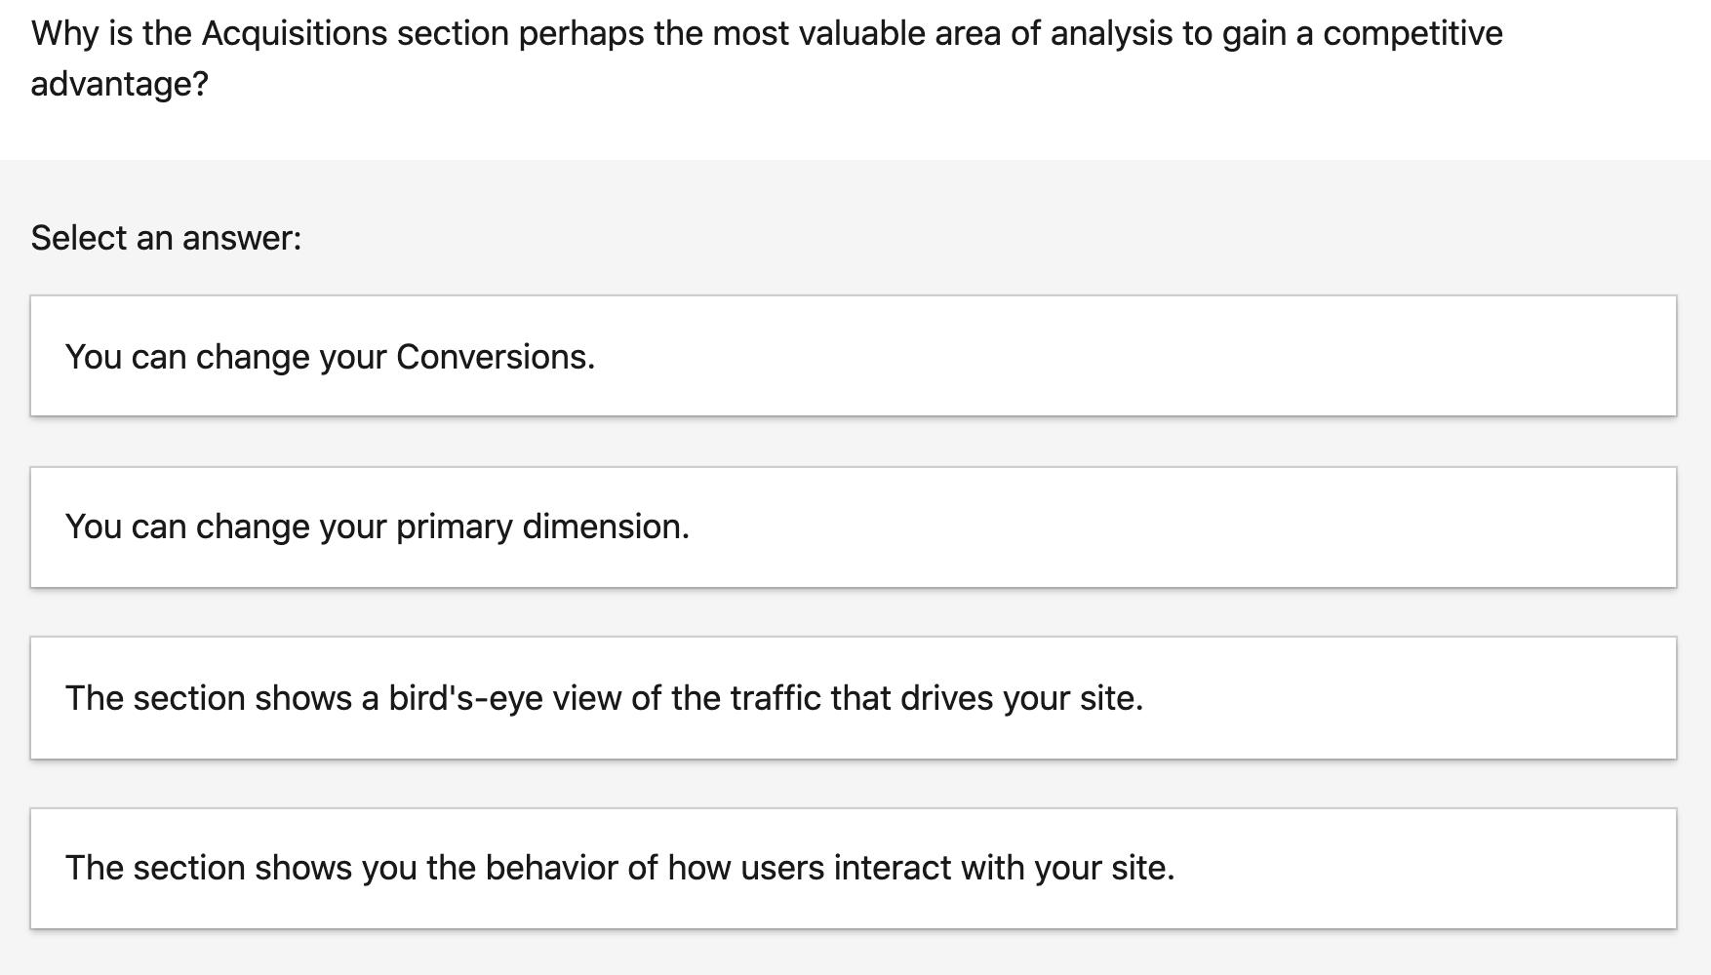Screen dimensions: 1711x975
Task: Choose 'You can change your primary dimension.'
Action: (377, 526)
